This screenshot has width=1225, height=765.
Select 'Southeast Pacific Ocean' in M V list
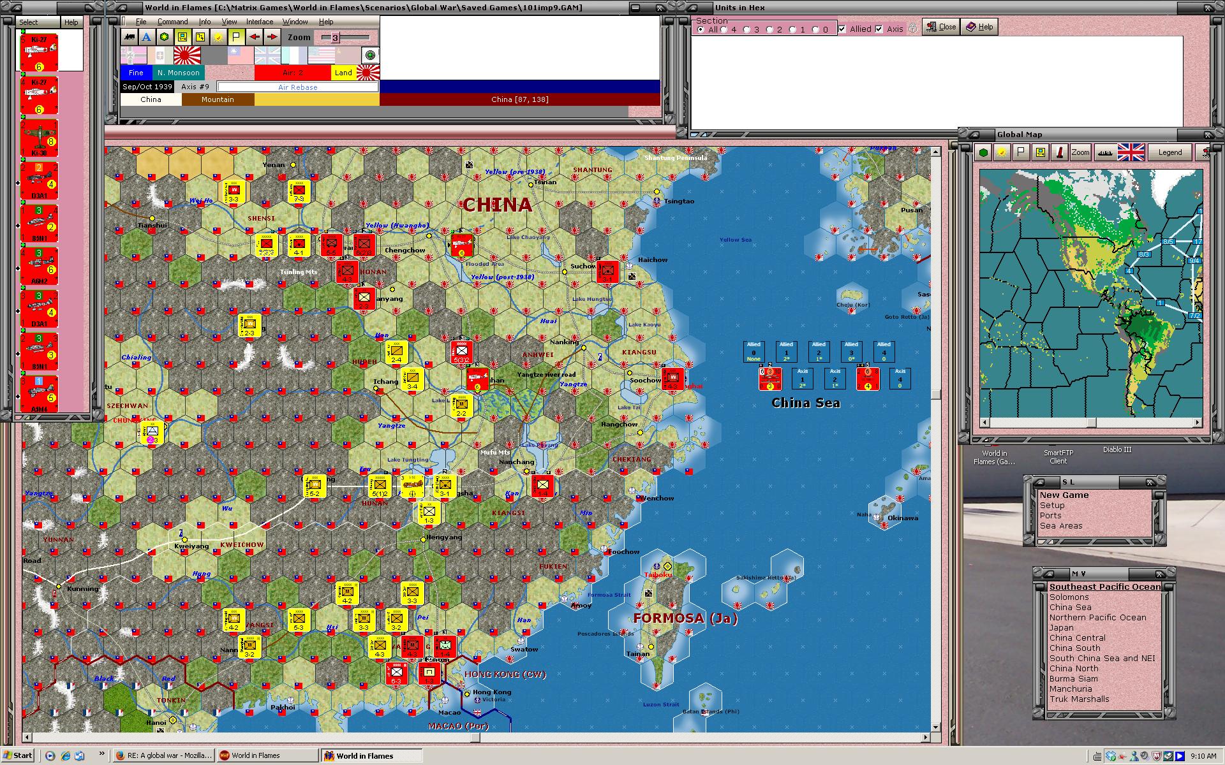click(1105, 586)
